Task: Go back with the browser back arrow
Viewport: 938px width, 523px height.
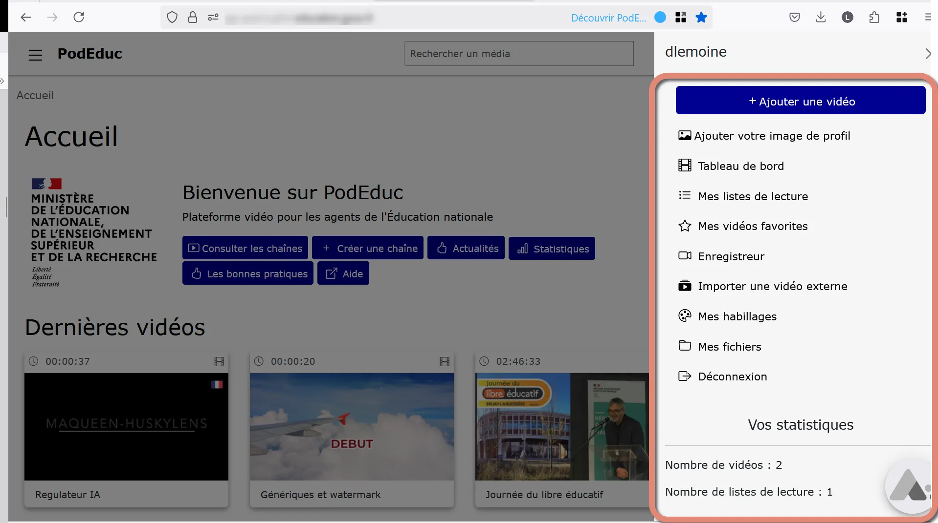Action: coord(26,18)
